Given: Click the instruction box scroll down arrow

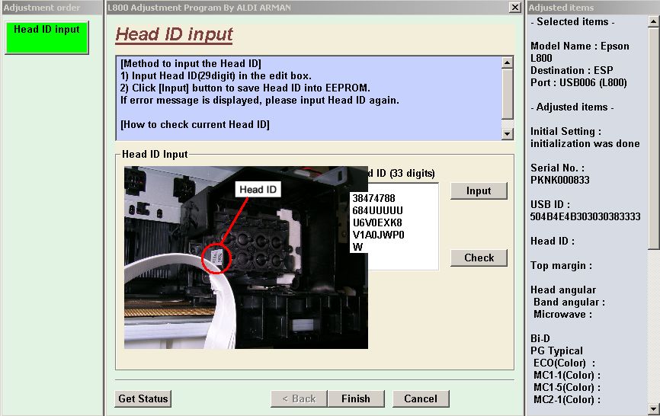Looking at the screenshot, I should point(508,134).
